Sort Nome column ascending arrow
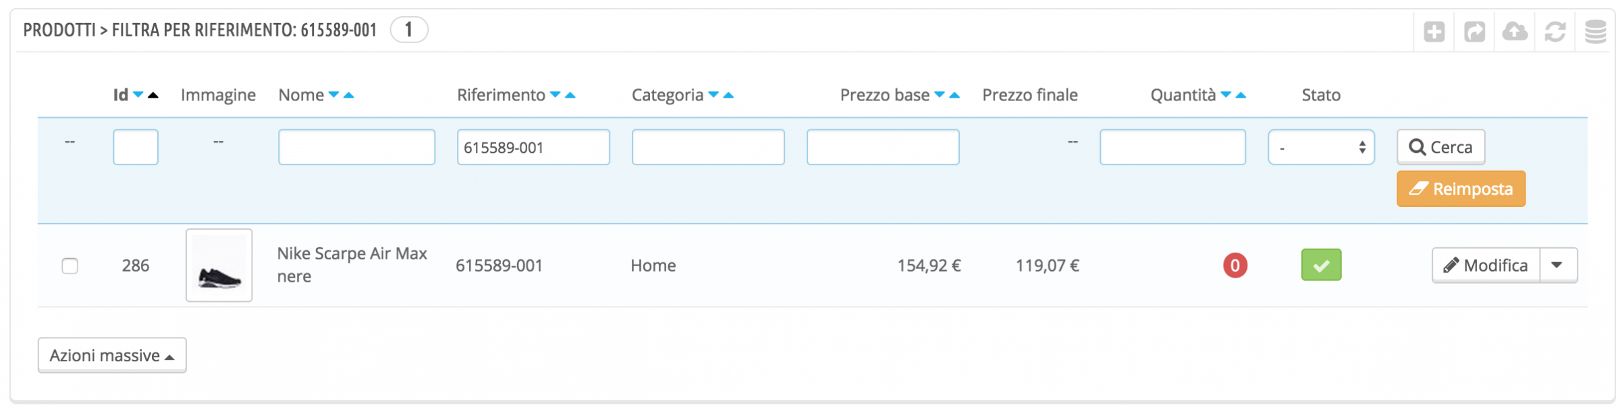The image size is (1620, 407). point(349,95)
